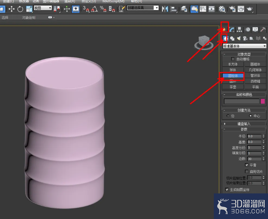
Task: Toggle the Keyboard Shortcut Override icon
Action: (76, 9)
